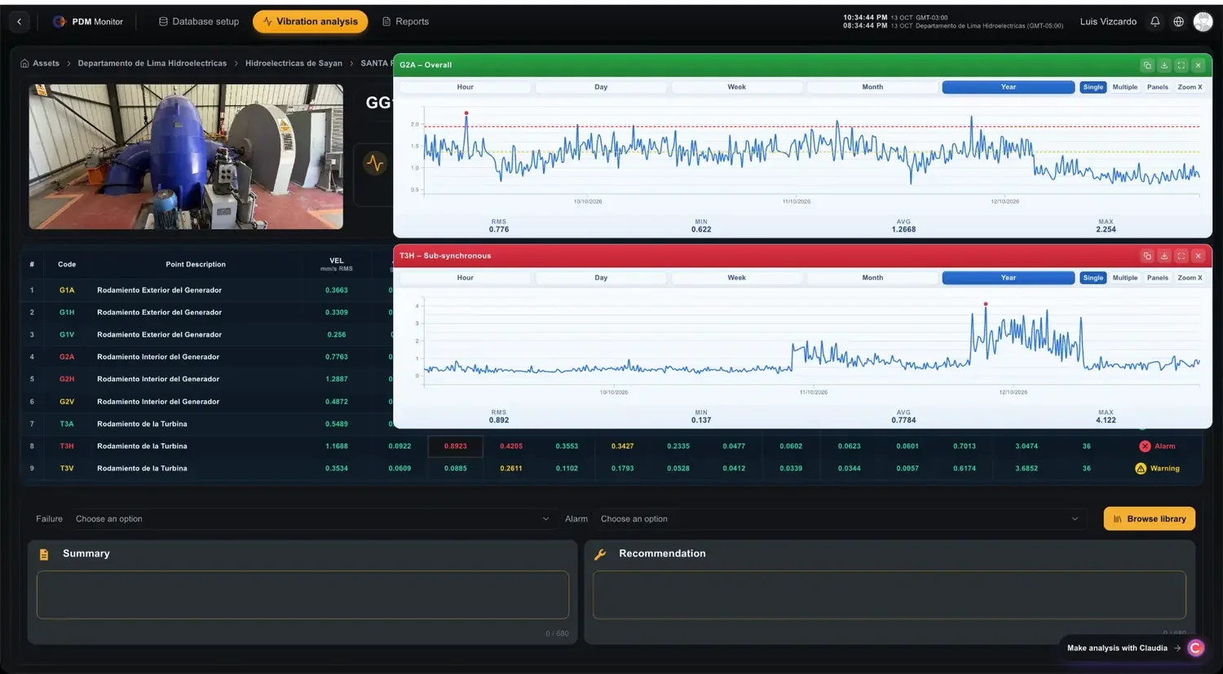The image size is (1223, 674).
Task: Click the Warning status icon in row T3V
Action: click(1141, 469)
